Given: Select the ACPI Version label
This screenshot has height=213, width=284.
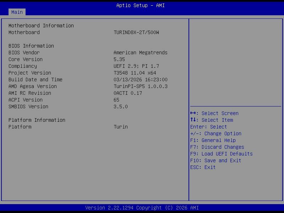Looking at the screenshot, I should pos(26,100).
